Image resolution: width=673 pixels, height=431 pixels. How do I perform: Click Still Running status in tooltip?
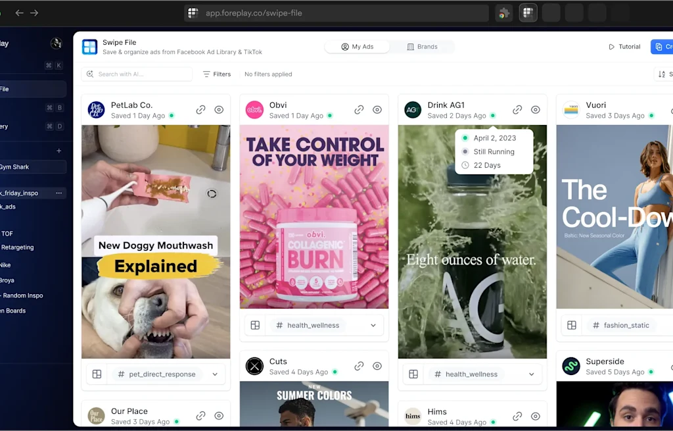[x=494, y=152]
